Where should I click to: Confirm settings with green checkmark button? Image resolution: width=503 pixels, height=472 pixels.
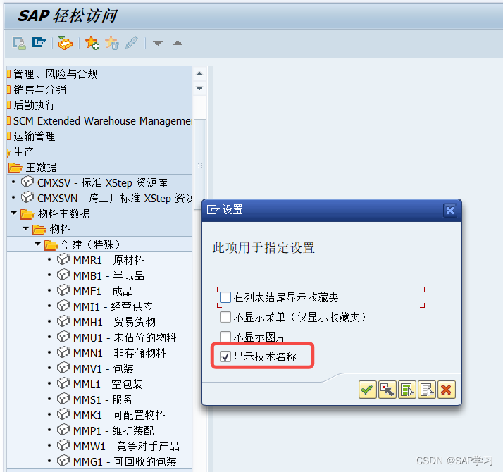(x=367, y=390)
